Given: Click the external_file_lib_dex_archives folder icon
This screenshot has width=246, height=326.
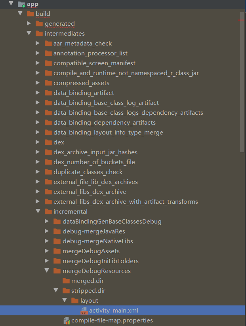Looking at the screenshot, I should point(48,182).
